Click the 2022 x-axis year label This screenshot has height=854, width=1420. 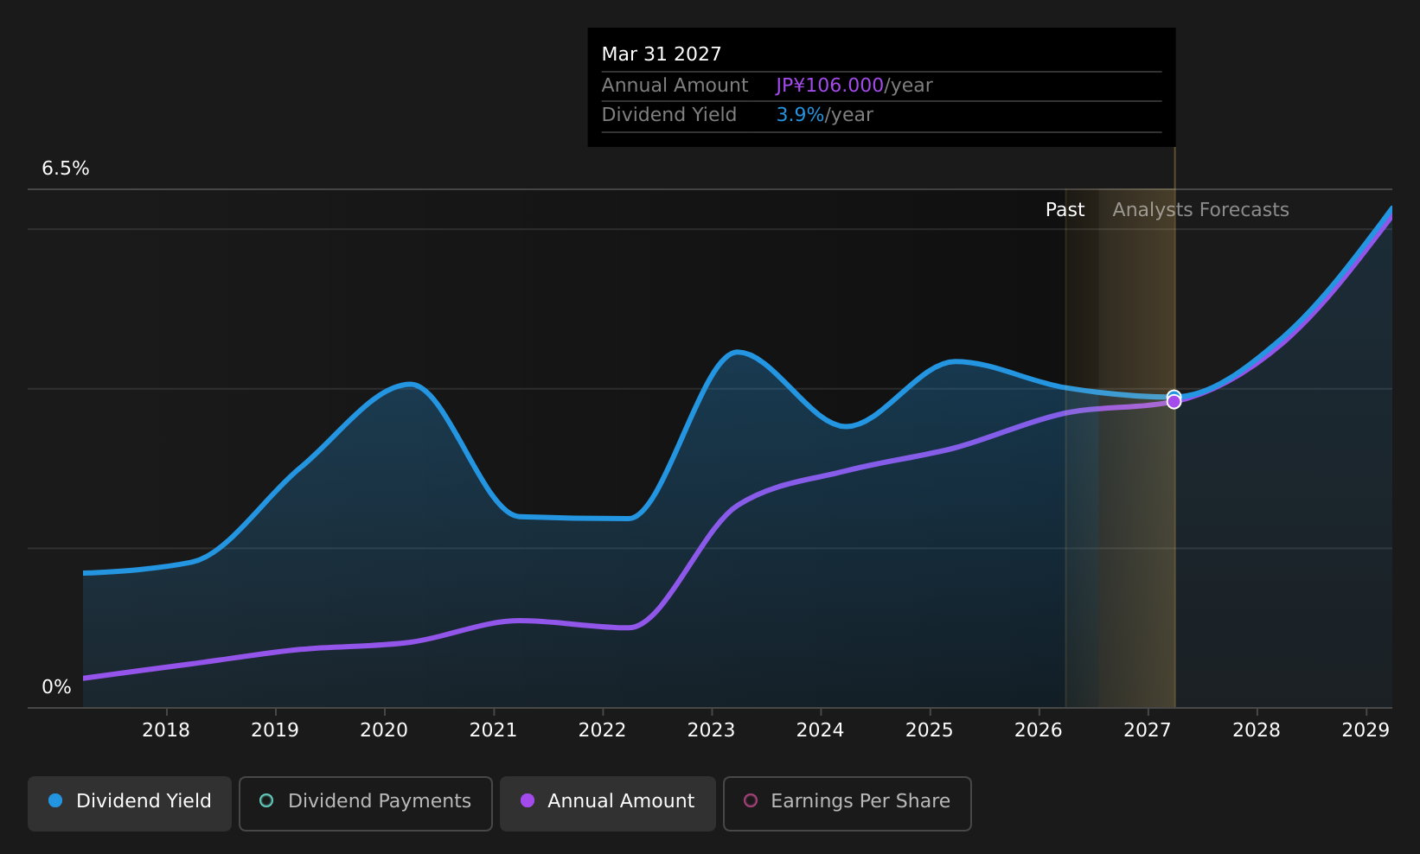point(602,730)
